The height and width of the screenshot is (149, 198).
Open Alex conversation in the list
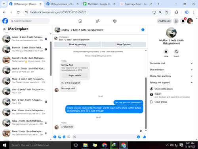[25, 91]
